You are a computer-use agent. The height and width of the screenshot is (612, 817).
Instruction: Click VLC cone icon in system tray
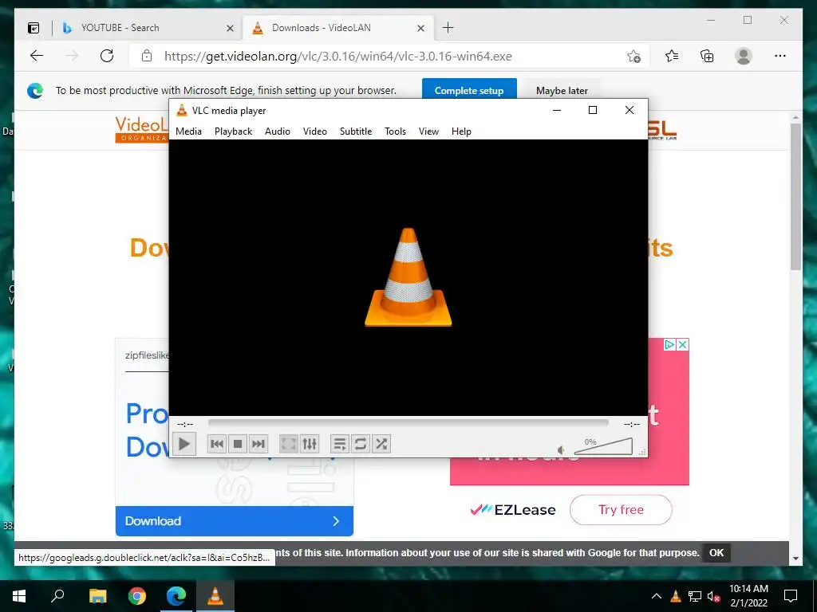(676, 596)
